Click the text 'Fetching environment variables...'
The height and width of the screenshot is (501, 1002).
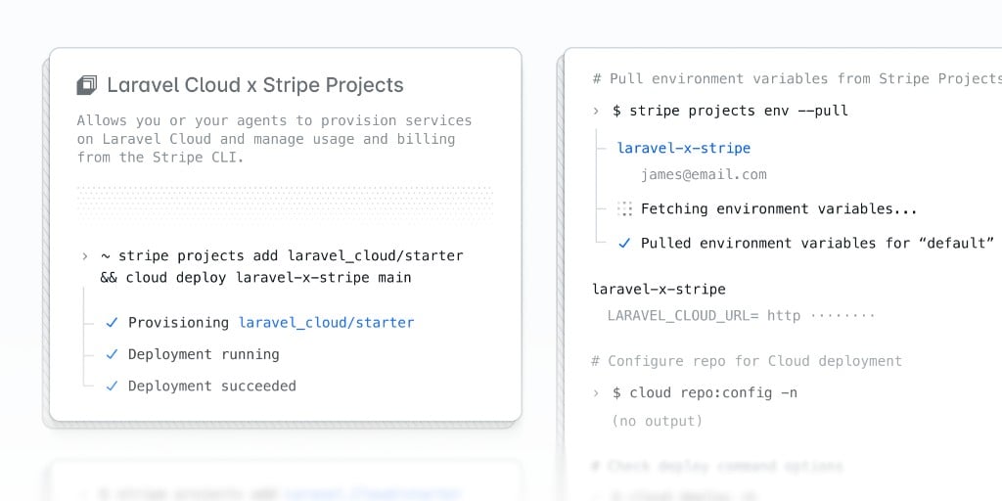coord(779,209)
